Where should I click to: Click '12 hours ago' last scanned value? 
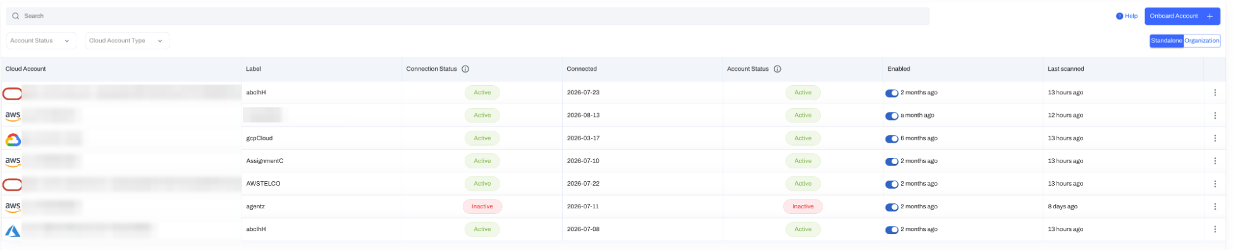coord(1065,116)
